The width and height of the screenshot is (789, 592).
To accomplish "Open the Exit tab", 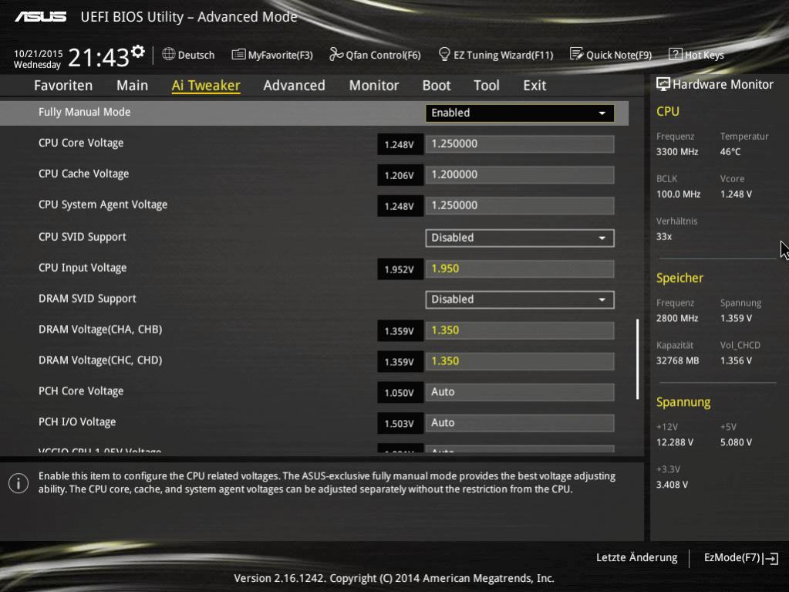I will pyautogui.click(x=534, y=86).
